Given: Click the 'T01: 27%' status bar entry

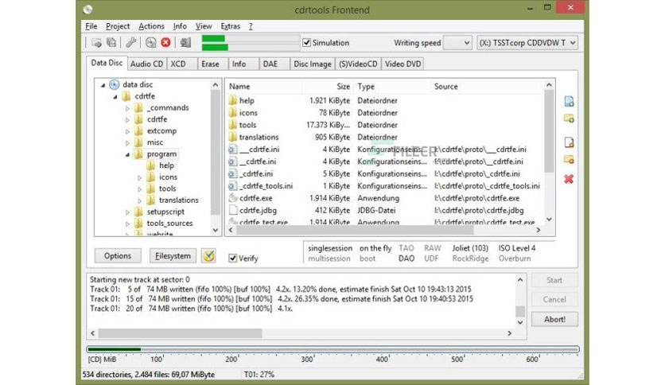Looking at the screenshot, I should tap(259, 375).
